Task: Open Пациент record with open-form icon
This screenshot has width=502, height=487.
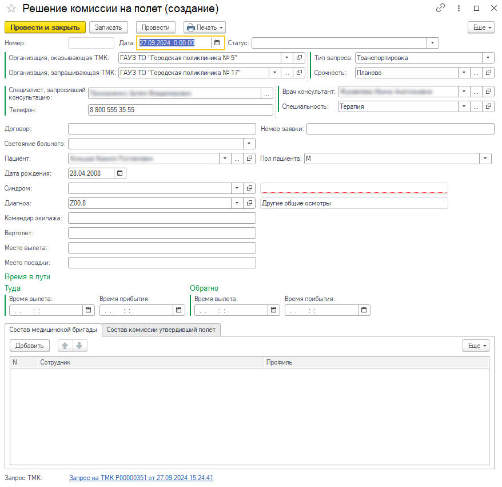Action: click(250, 159)
